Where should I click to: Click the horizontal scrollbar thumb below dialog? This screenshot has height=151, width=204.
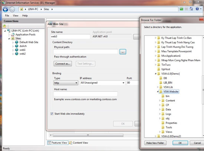tap(88, 135)
